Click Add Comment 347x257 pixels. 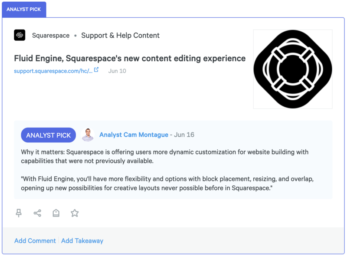tap(35, 241)
